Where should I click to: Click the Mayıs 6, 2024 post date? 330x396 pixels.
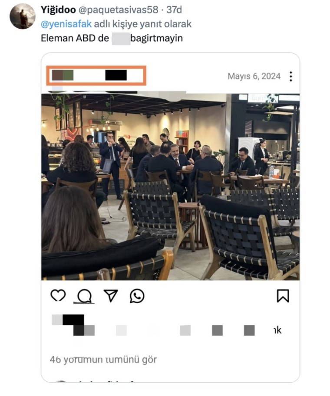(254, 76)
